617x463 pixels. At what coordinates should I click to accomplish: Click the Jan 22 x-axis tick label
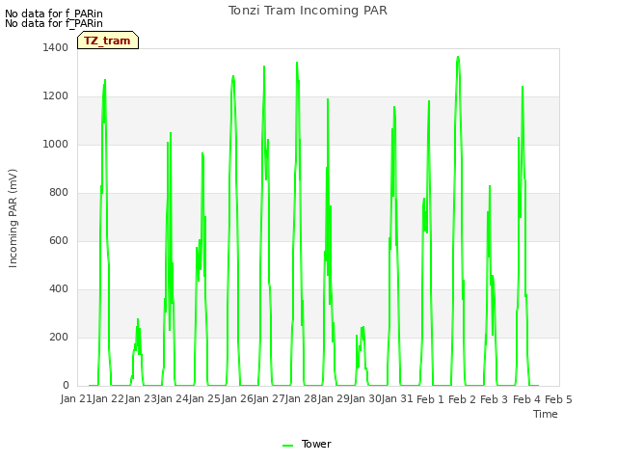(108, 399)
